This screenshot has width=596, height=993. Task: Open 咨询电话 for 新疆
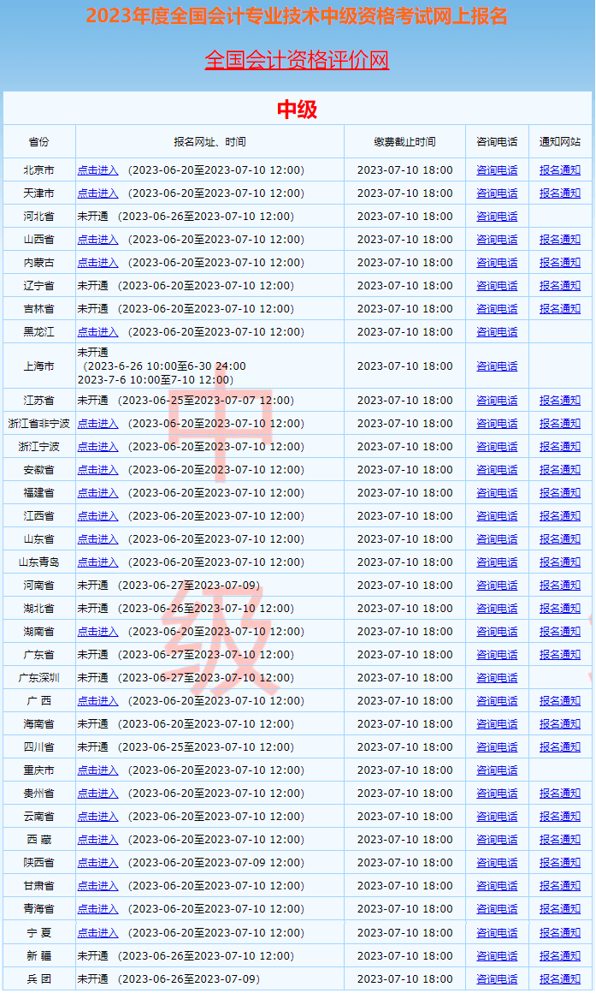[x=497, y=956]
